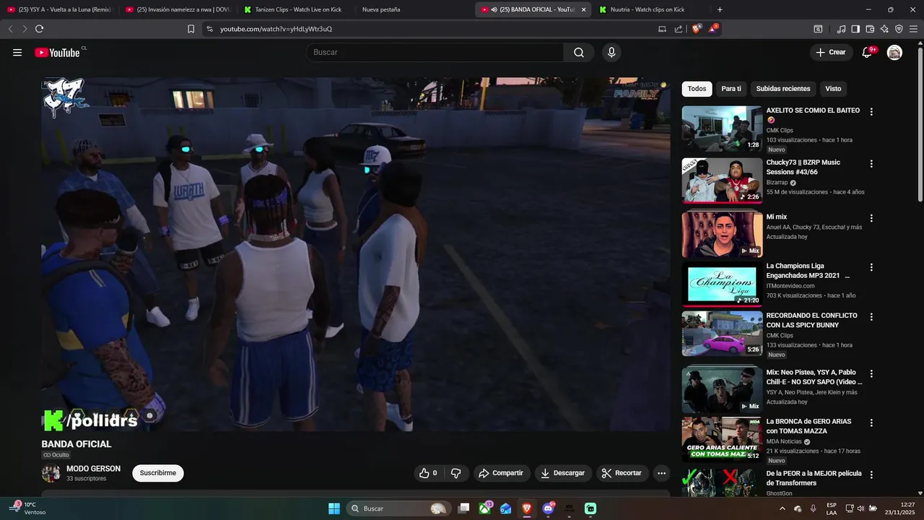The image size is (924, 520).
Task: Open Brave Playlist music note icon
Action: pyautogui.click(x=841, y=29)
